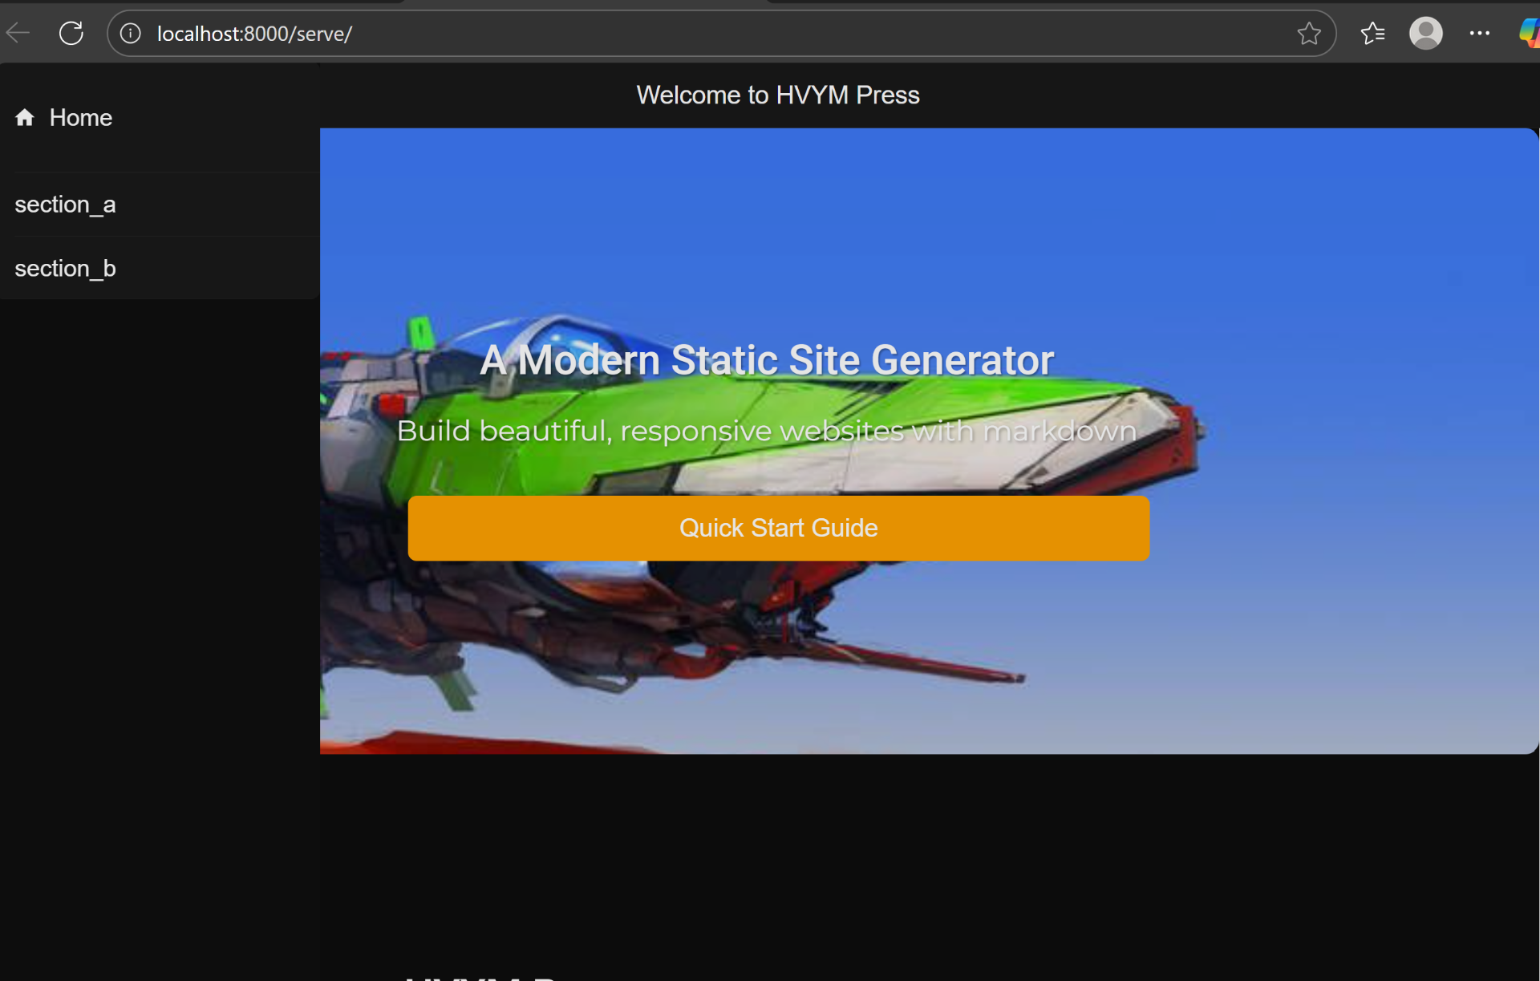Open Settings and more three-dot menu
Screen dimensions: 1540x981
tap(1479, 34)
